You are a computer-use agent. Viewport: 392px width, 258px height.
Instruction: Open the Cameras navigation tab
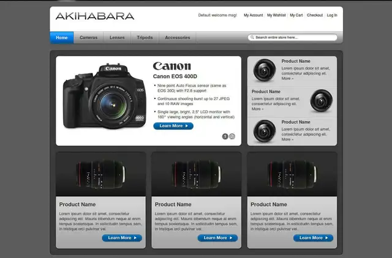click(x=88, y=38)
